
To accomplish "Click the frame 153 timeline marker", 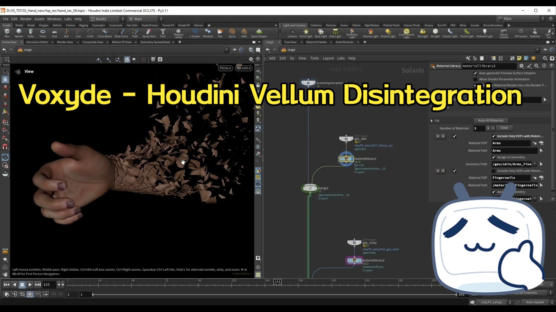I will pos(277,282).
